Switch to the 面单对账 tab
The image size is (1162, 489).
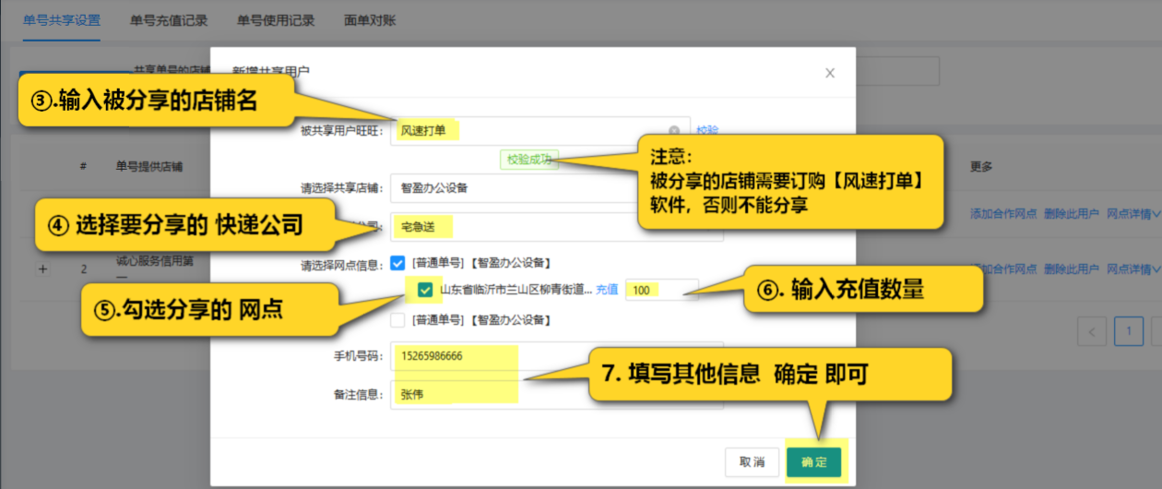(x=370, y=19)
